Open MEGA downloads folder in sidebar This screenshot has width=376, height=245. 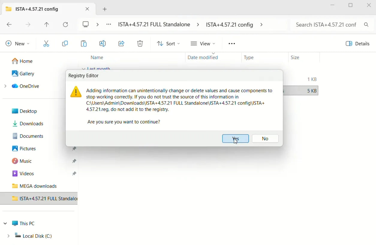click(34, 186)
